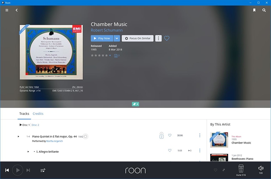
Task: Click the add tag button
Action: [x=135, y=104]
